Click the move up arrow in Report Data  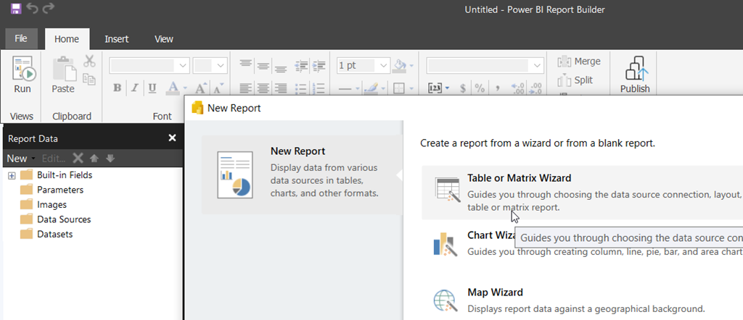tap(94, 159)
